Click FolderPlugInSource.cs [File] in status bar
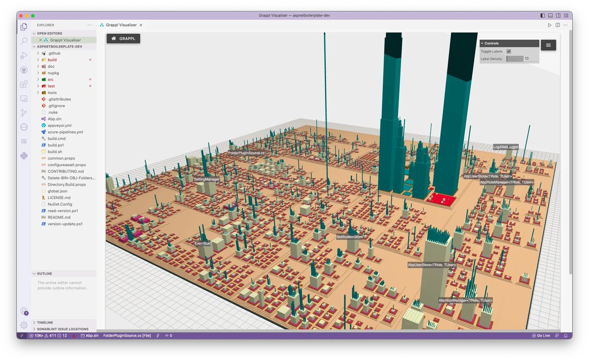The width and height of the screenshot is (589, 361). pos(127,336)
